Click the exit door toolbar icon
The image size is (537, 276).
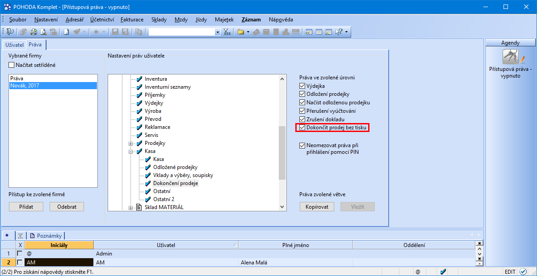pos(10,32)
